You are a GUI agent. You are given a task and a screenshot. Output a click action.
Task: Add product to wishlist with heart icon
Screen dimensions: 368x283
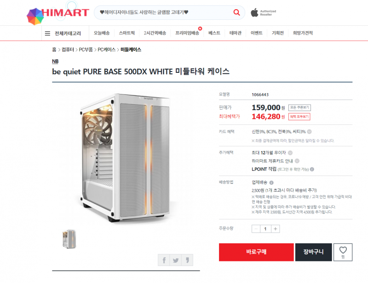coord(343,252)
